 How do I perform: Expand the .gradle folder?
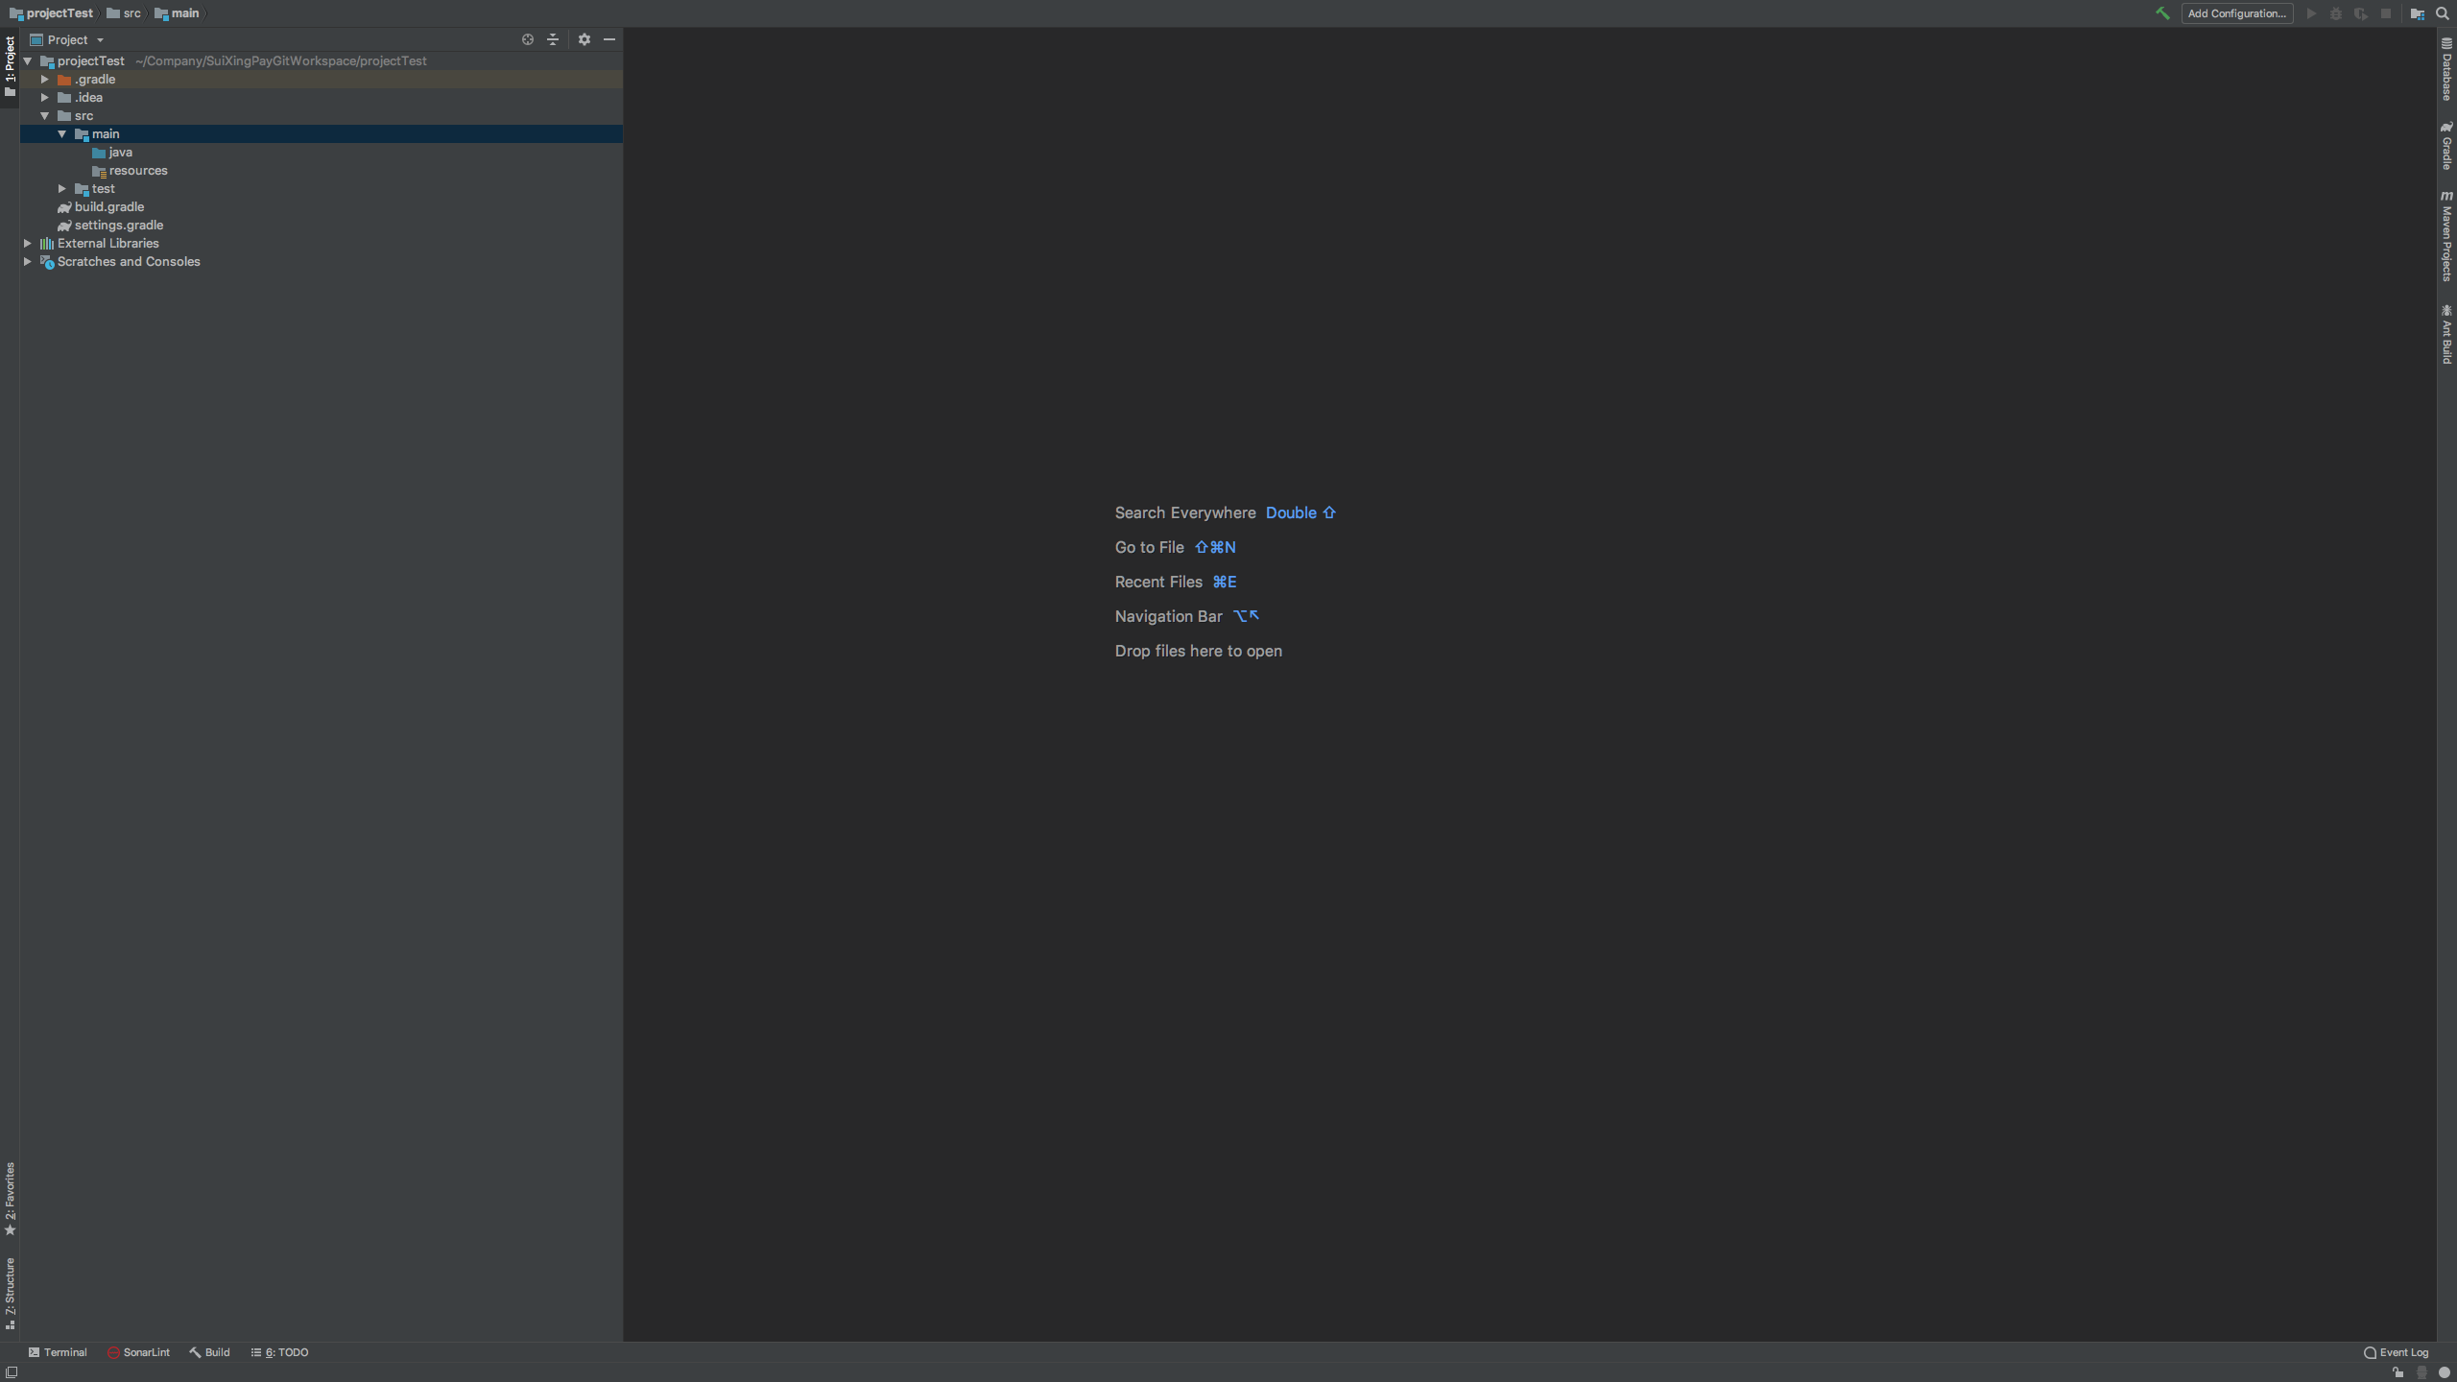point(45,80)
